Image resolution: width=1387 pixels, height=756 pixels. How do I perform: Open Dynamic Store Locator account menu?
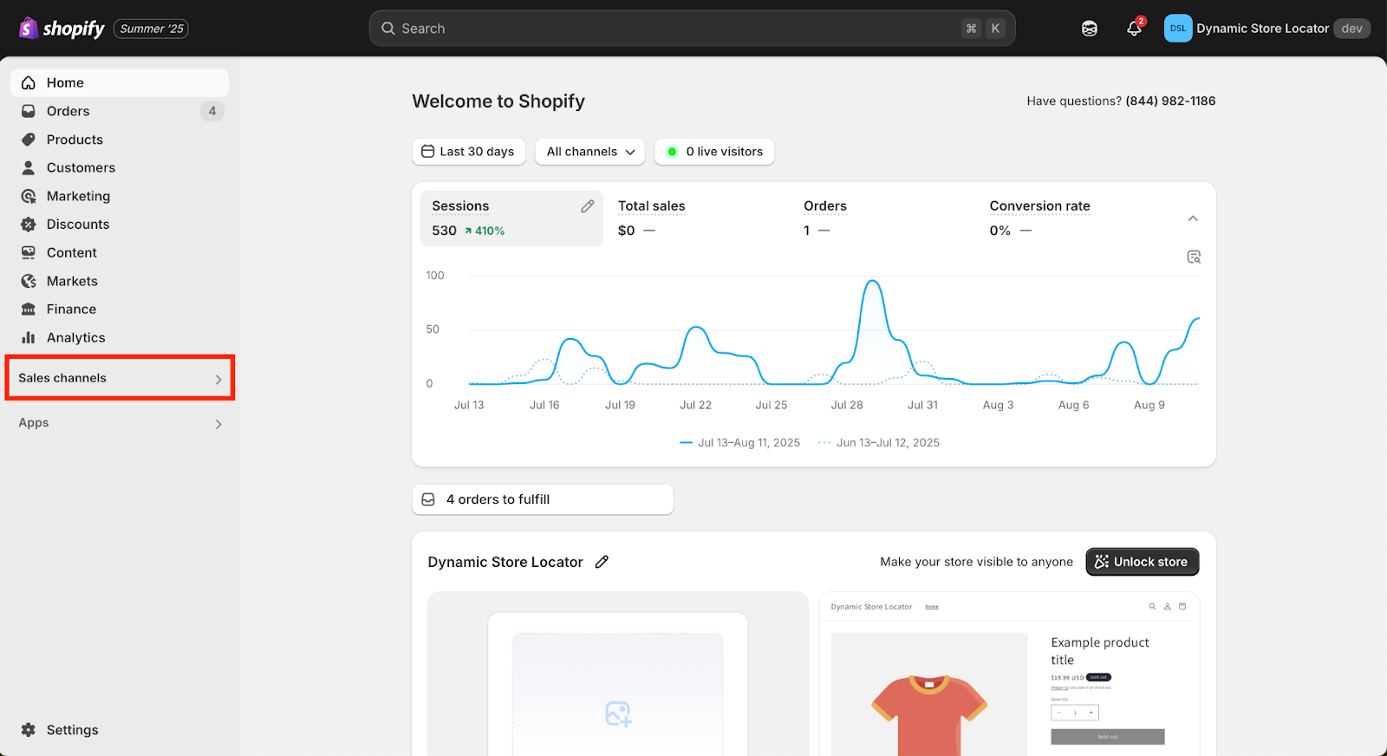pos(1267,29)
